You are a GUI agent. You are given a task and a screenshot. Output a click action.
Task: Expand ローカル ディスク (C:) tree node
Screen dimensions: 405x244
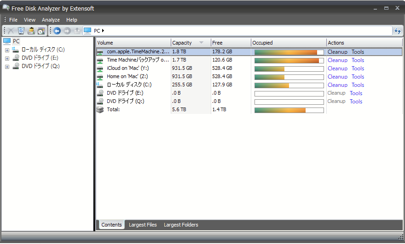click(x=7, y=50)
